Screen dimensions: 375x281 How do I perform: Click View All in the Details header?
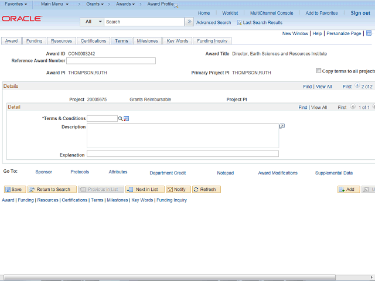pyautogui.click(x=323, y=87)
